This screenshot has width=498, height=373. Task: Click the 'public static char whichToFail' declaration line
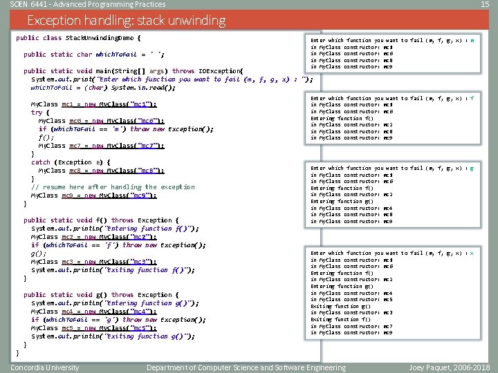[94, 55]
